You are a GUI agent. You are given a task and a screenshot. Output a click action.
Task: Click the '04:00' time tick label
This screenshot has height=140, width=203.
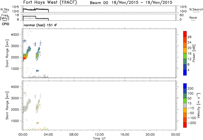tap(48, 135)
